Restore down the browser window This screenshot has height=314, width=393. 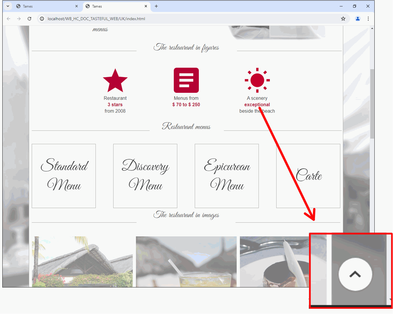coord(355,6)
